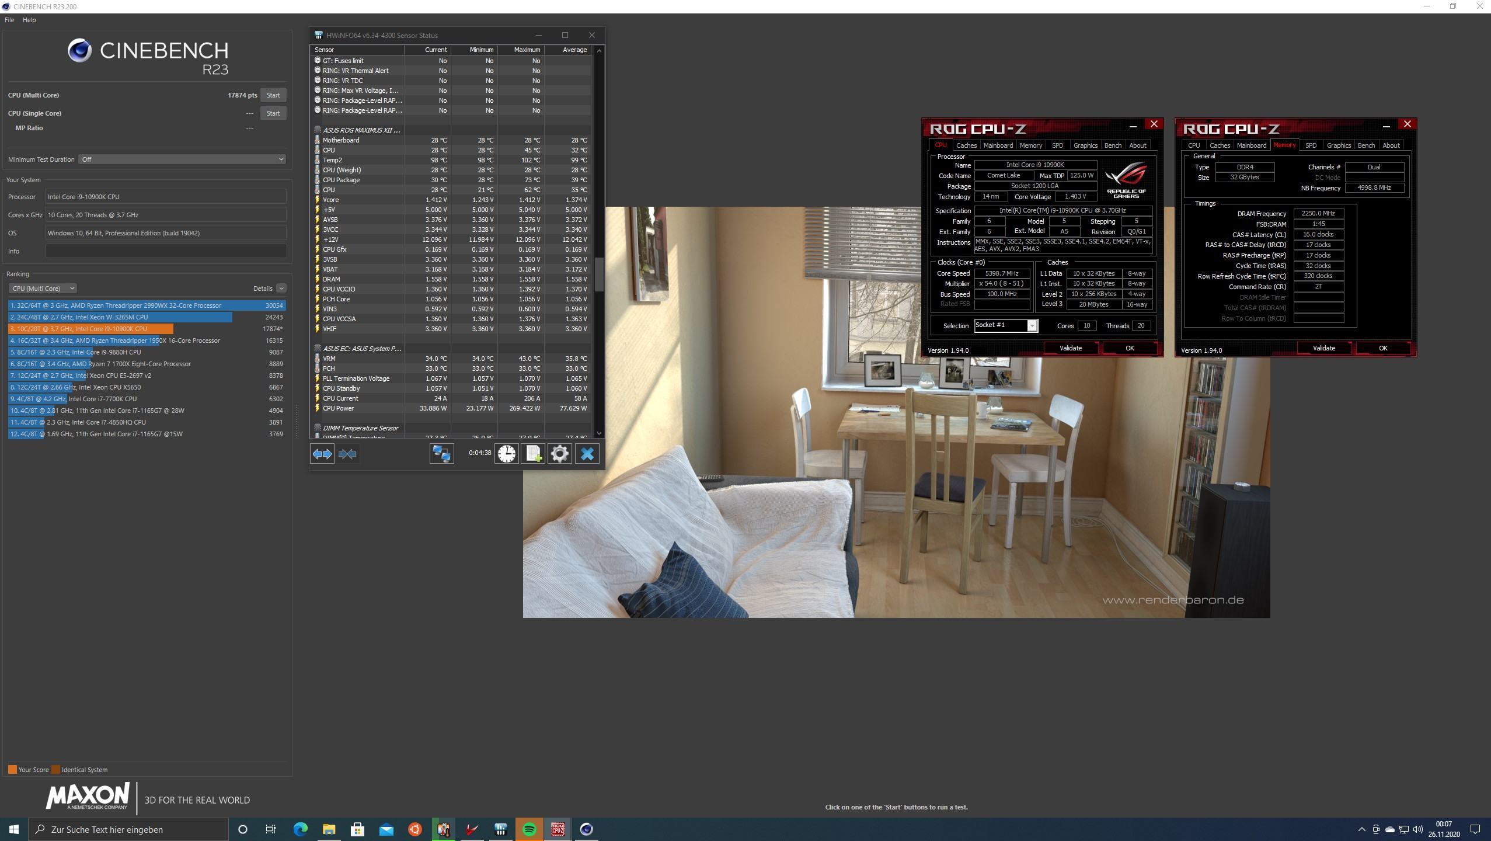Click HWiNFO scroll down arrow
The width and height of the screenshot is (1491, 841).
598,433
